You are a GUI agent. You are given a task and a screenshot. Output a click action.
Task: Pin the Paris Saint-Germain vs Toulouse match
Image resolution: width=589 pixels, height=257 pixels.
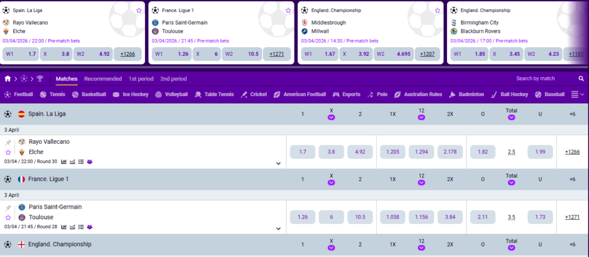tap(8, 208)
